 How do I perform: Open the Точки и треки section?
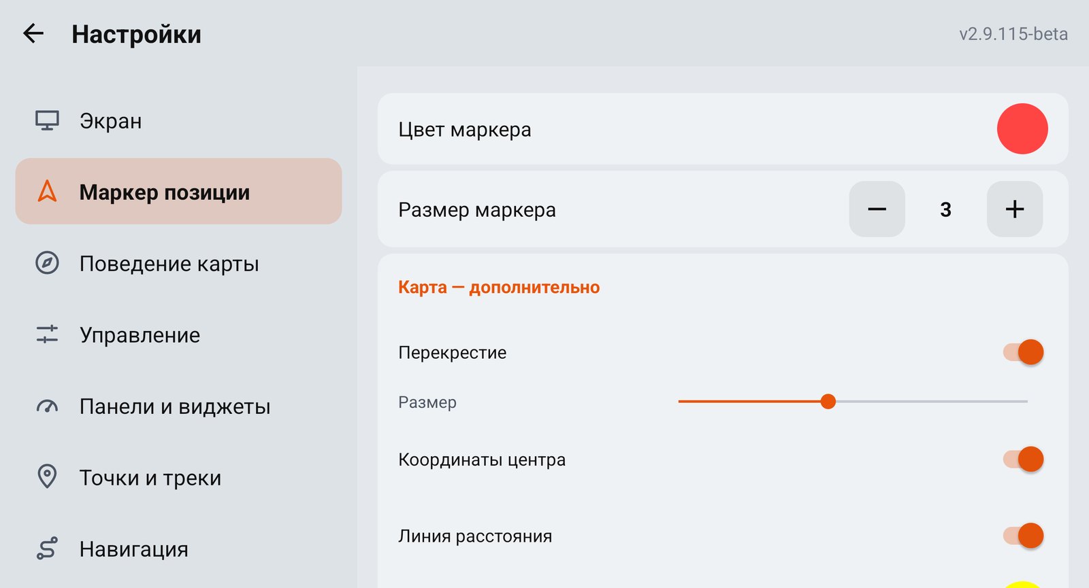click(x=178, y=477)
